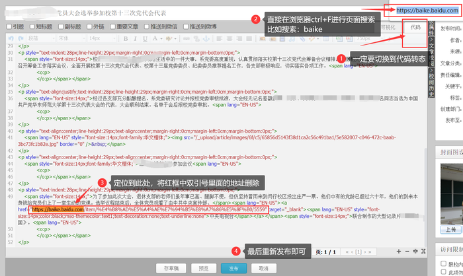Click the text highlight color icon
The image size is (463, 276).
[169, 39]
